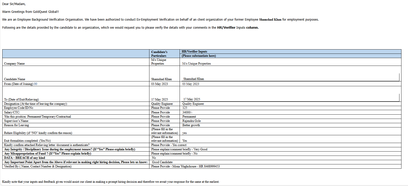This screenshot has width=408, height=186.
Task: Click Quality Engineer in HR/Verifier Inputs column
Action: pyautogui.click(x=193, y=104)
